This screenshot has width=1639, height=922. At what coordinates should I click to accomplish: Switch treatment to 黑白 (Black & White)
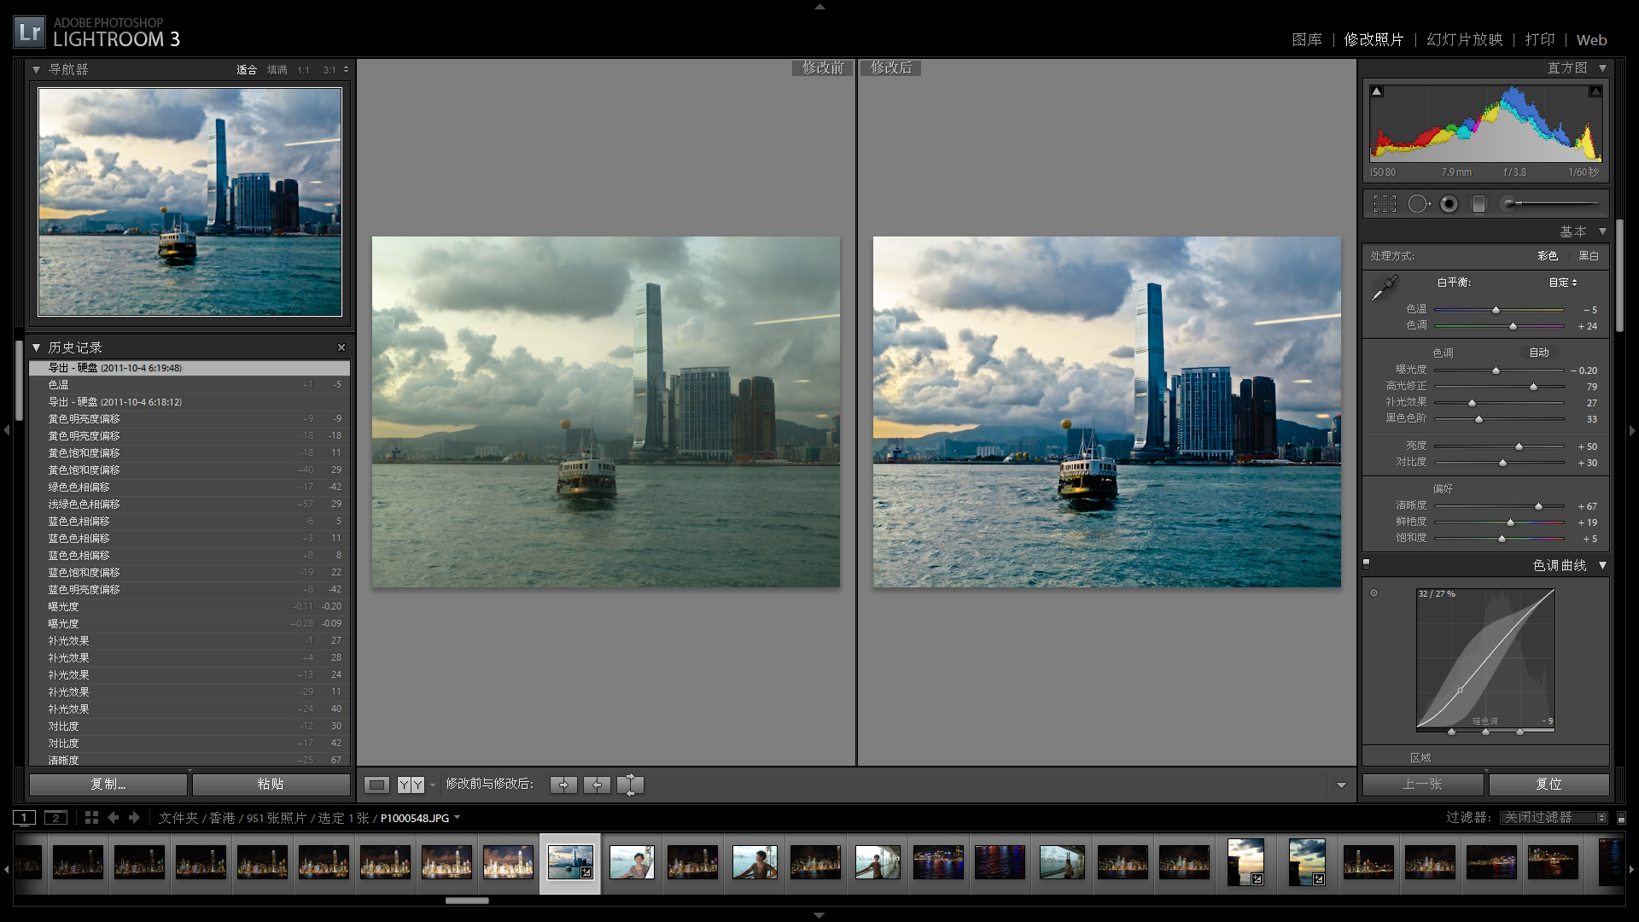pos(1588,256)
